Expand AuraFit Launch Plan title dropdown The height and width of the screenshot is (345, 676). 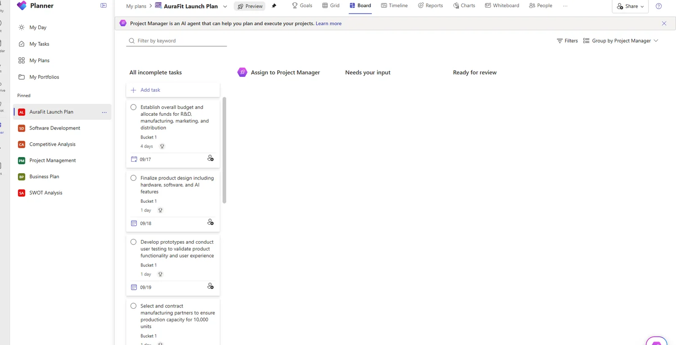tap(225, 6)
